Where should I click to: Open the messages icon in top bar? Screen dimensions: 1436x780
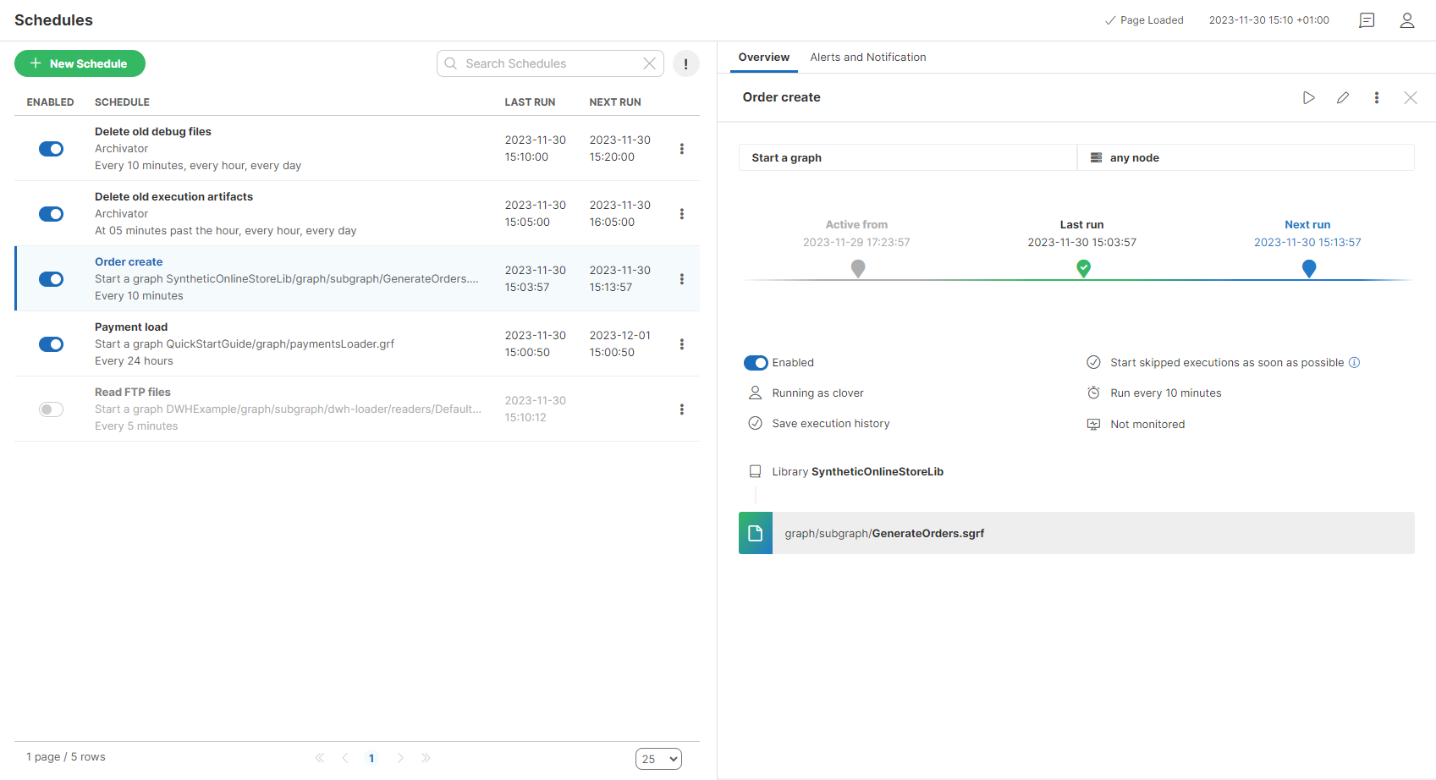pyautogui.click(x=1367, y=20)
